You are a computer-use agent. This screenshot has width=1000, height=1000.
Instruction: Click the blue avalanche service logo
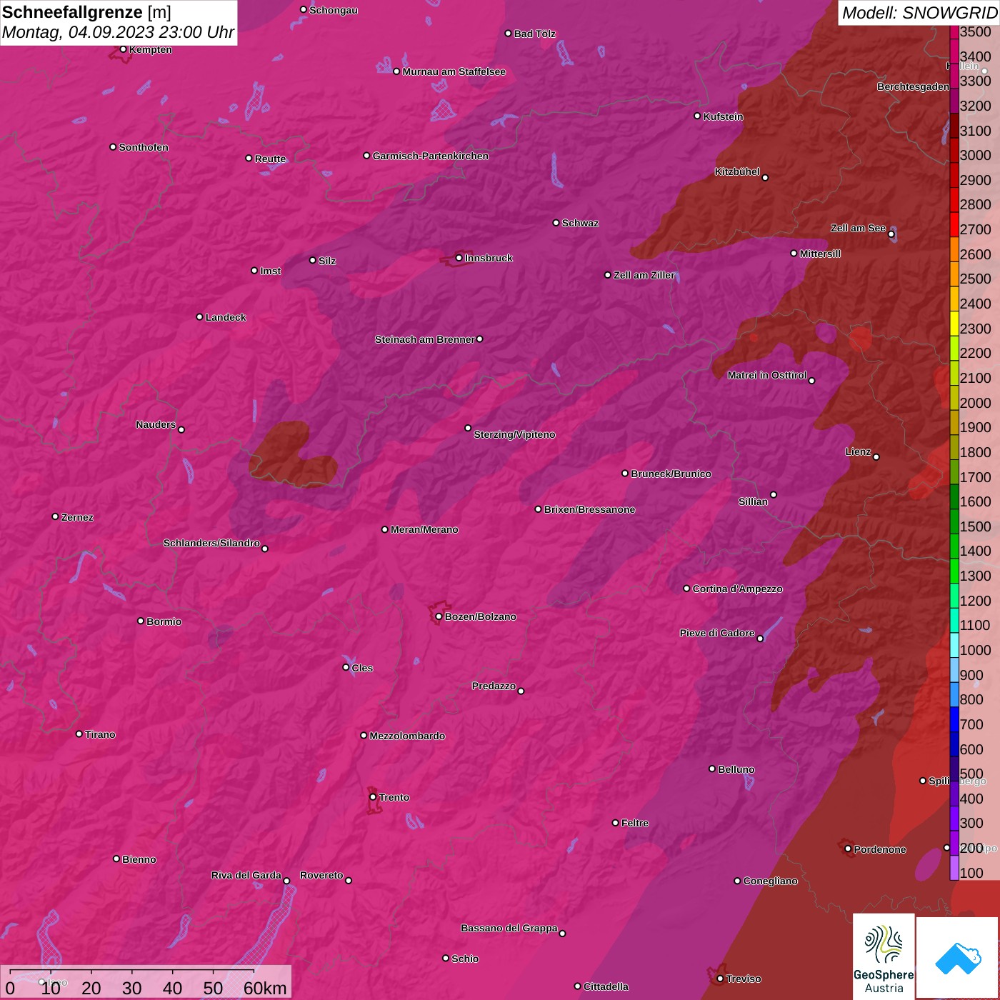pos(958,958)
